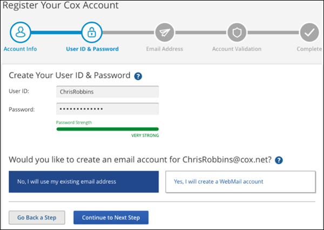Click Continue to Next Step button
324x230 pixels.
(111, 218)
